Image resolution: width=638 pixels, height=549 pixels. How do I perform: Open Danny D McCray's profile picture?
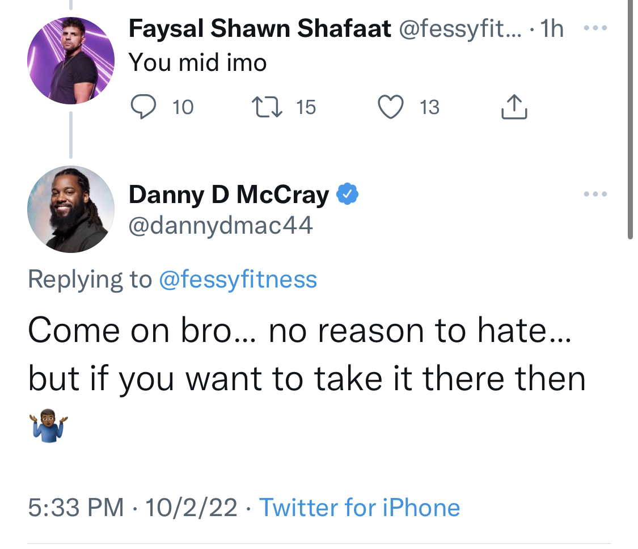pos(71,209)
